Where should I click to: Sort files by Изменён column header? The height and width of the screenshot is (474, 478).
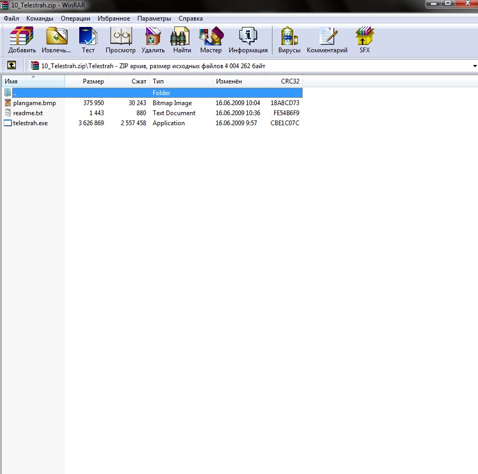239,81
